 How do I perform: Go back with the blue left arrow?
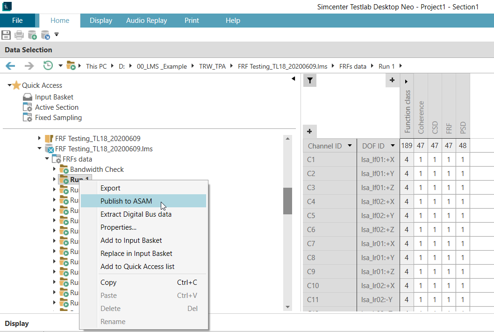click(10, 66)
